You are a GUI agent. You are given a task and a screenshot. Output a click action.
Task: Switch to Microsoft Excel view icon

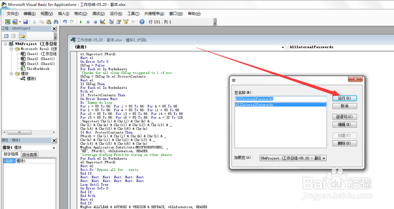[8, 22]
